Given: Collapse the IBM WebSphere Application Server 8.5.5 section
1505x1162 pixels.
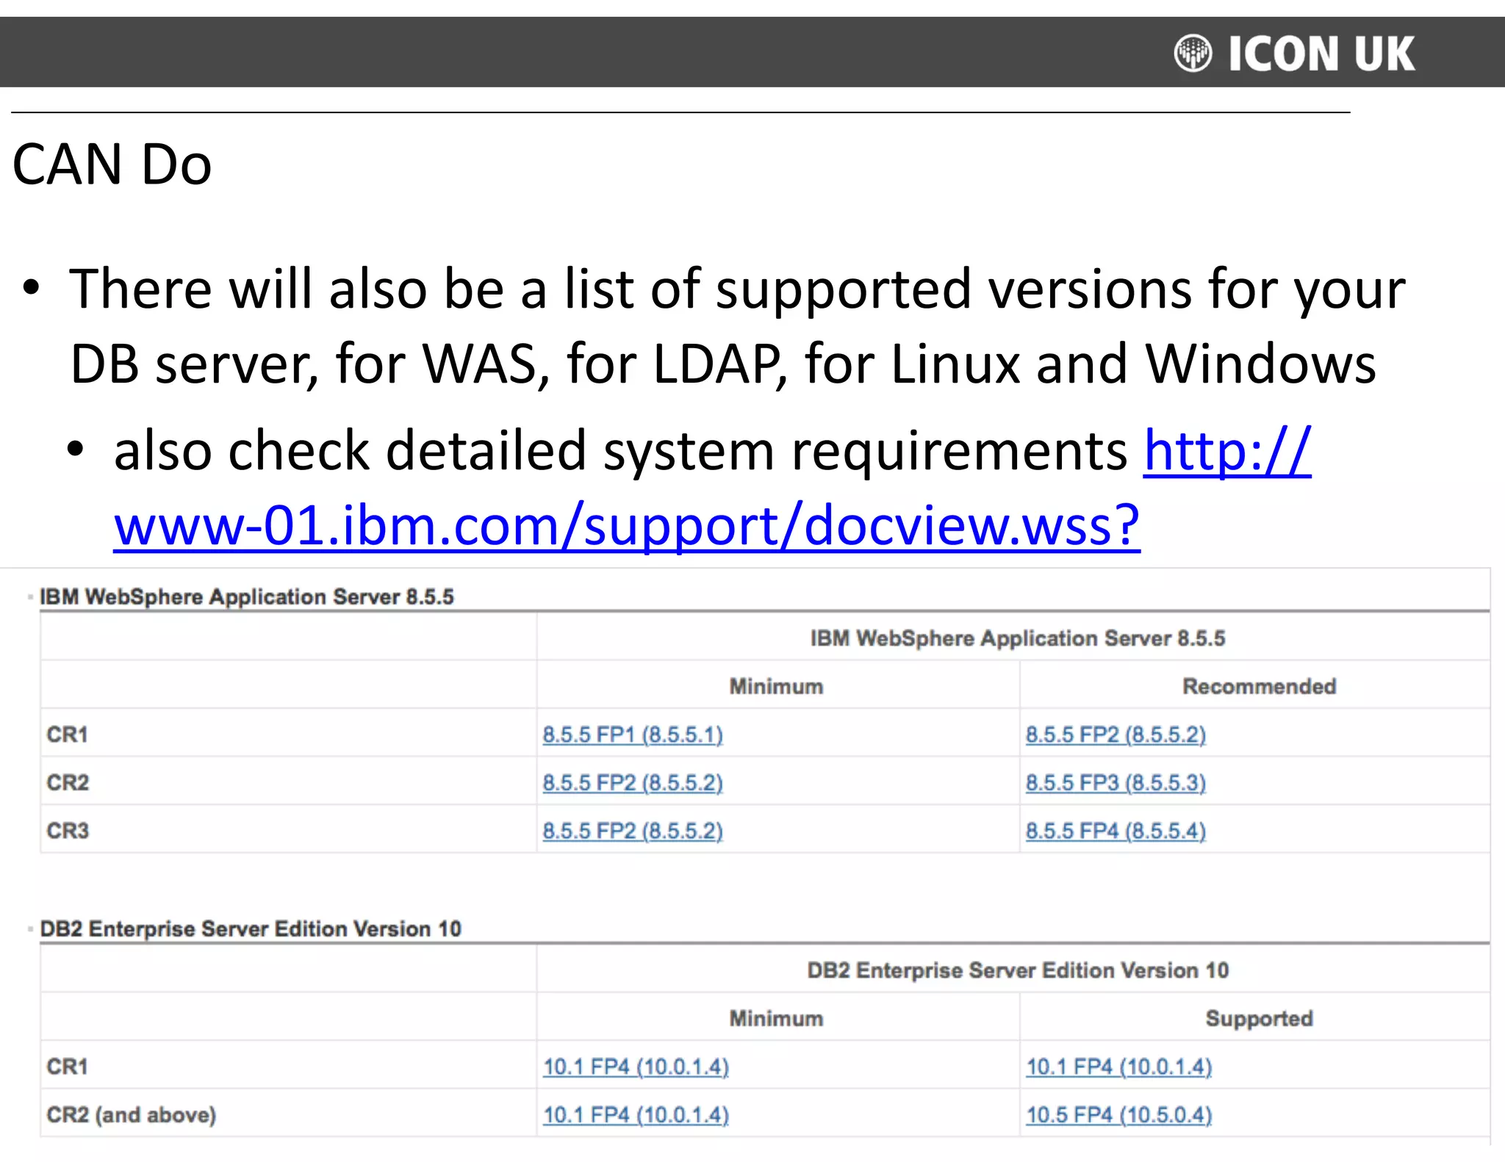Looking at the screenshot, I should (30, 597).
